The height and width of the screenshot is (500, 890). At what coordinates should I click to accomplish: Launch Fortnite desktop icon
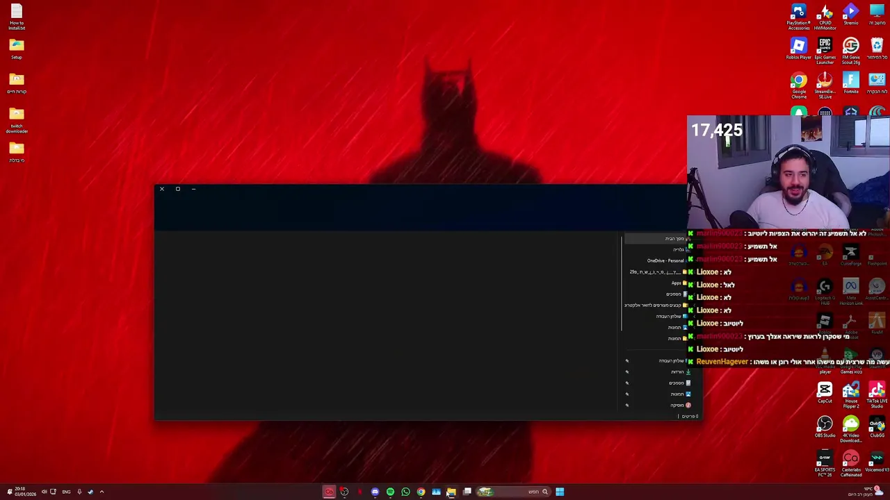tap(851, 83)
